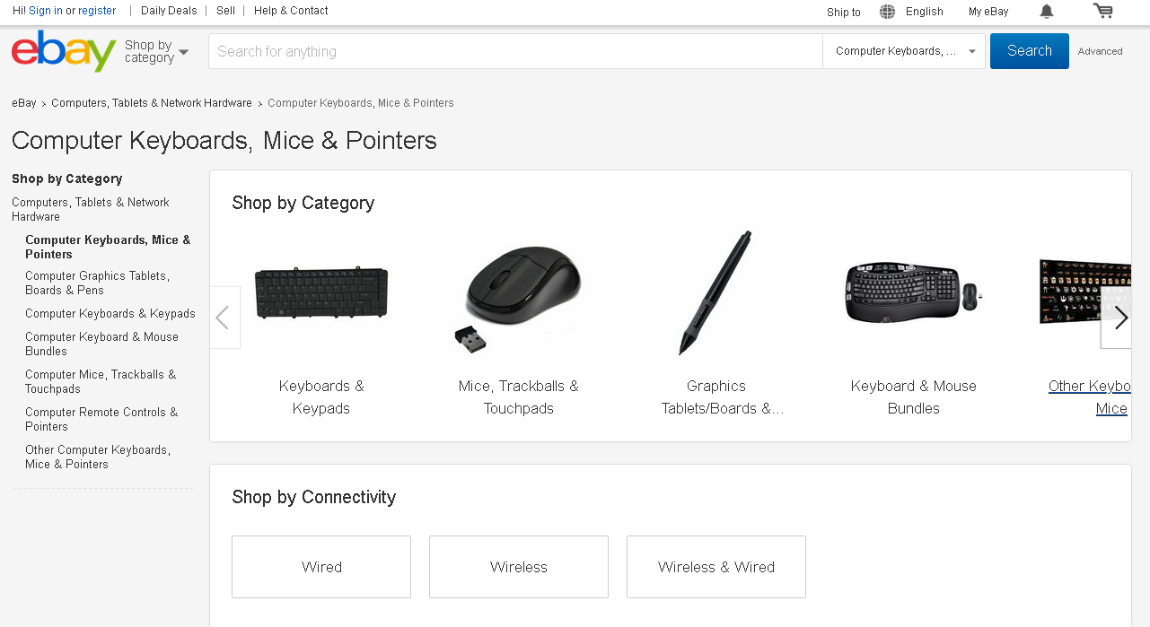Open the My eBay menu
Screen dimensions: 1150x627
coord(988,12)
